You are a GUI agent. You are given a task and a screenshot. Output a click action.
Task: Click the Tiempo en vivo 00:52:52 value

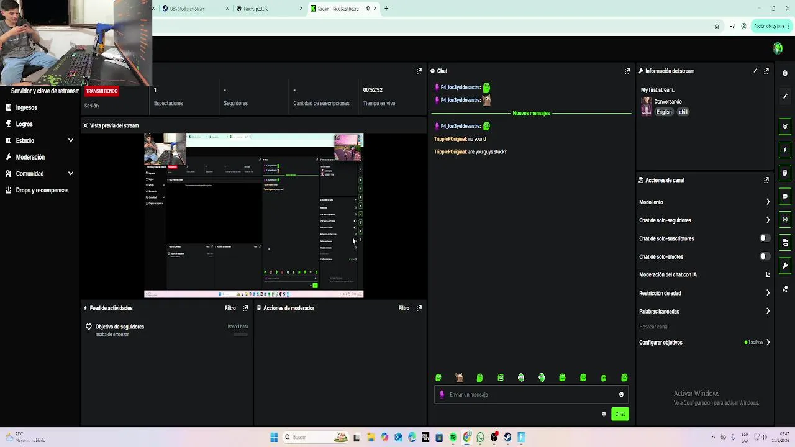pos(373,90)
